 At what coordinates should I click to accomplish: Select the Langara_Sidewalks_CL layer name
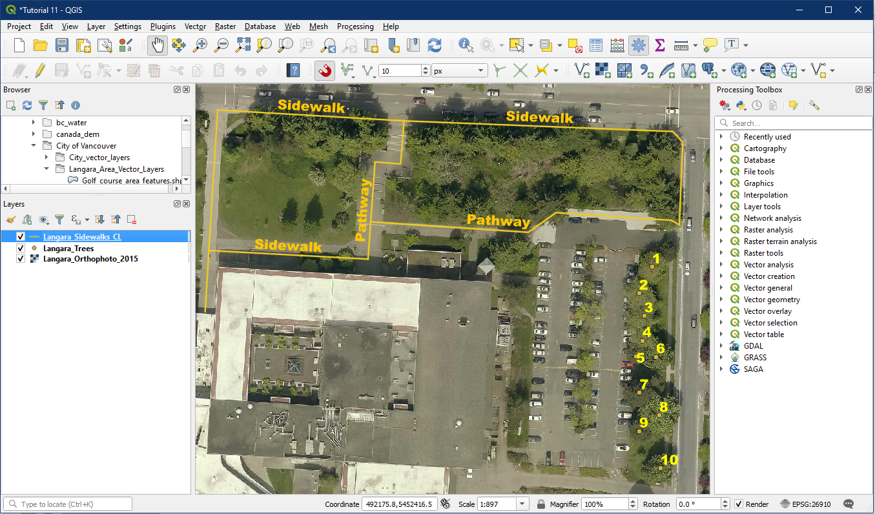(x=82, y=237)
